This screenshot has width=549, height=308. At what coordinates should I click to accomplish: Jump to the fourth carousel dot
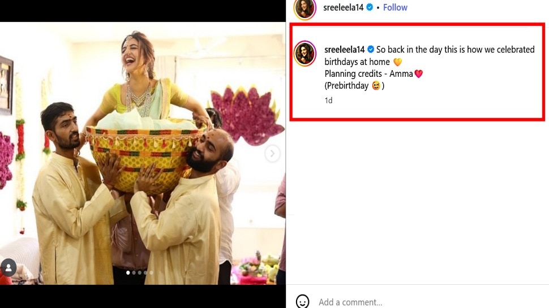[145, 272]
